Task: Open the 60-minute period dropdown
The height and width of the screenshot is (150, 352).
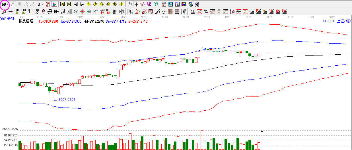Action: (5, 4)
